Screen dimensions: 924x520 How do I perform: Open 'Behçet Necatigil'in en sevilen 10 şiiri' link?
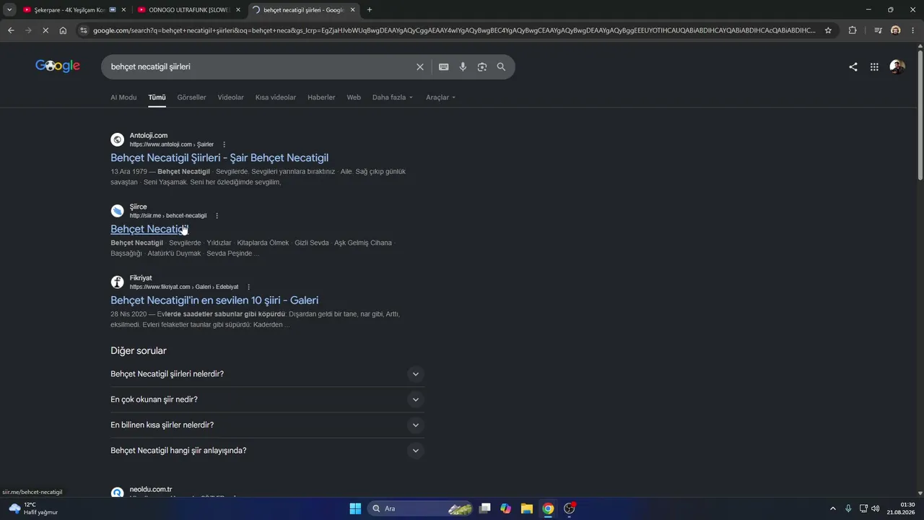coord(214,300)
